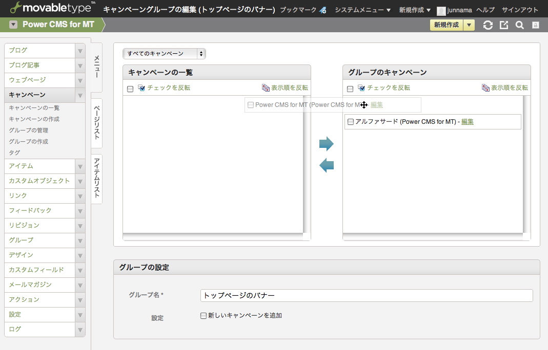
Task: Enable 新しいキャンペーンを追加 checkbox
Action: click(204, 316)
